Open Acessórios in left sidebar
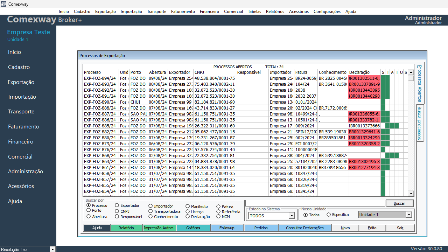The image size is (448, 252). (x=21, y=186)
